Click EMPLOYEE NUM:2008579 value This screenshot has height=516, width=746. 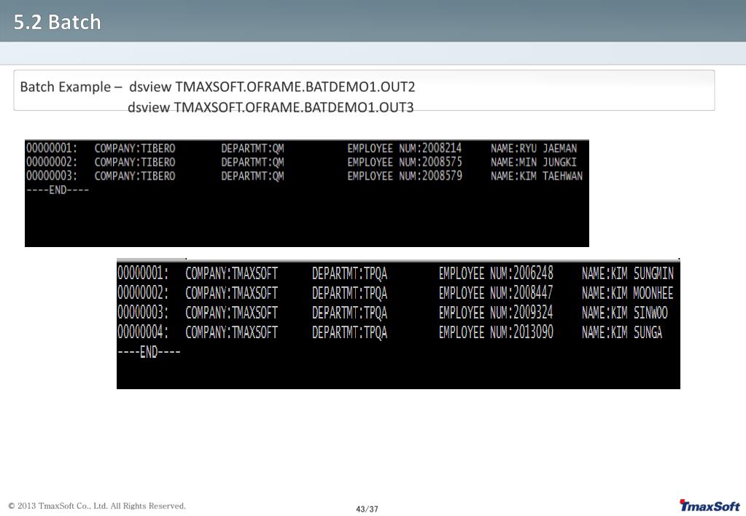coord(405,176)
